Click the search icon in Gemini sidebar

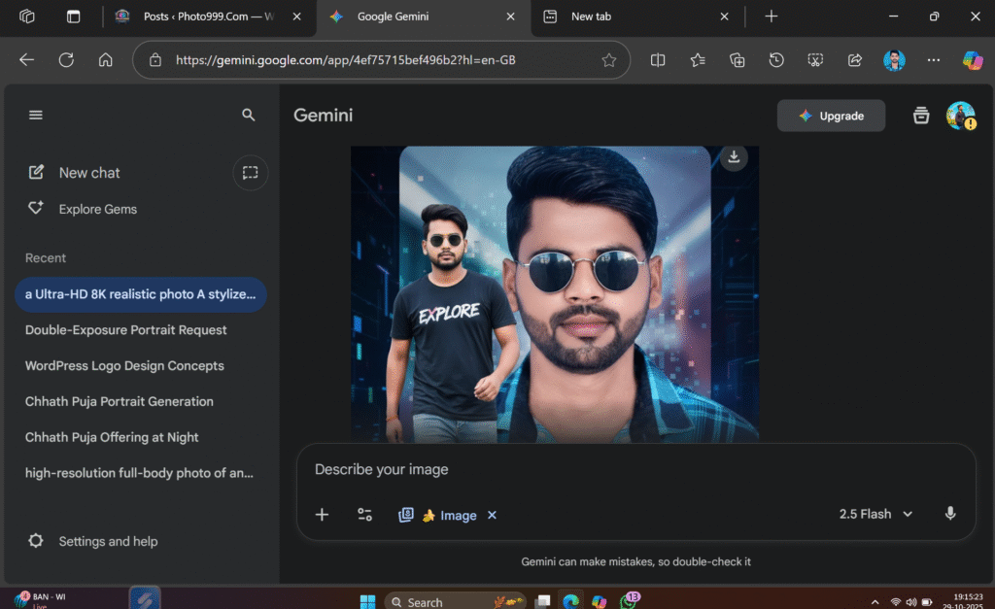click(249, 114)
